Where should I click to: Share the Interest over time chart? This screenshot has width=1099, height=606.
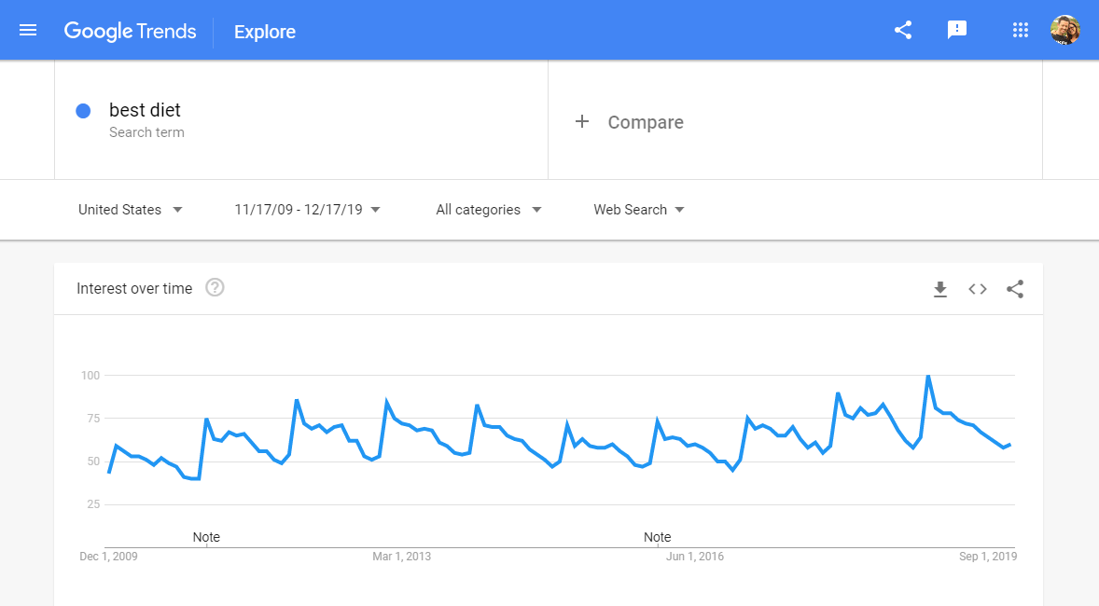[1015, 289]
